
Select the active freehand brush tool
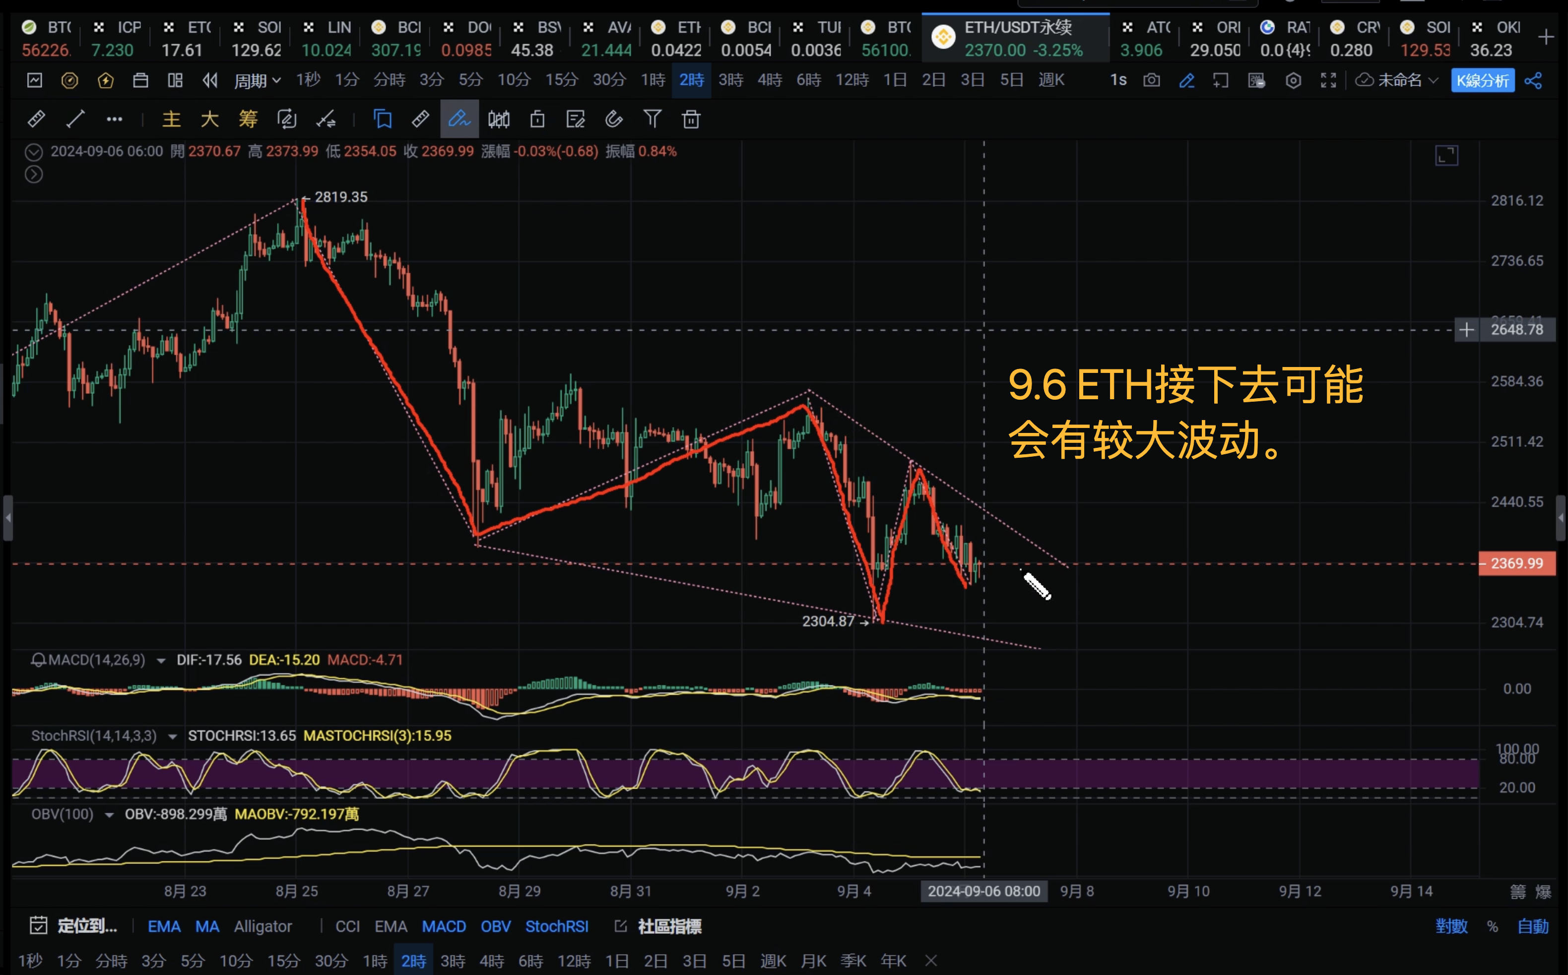[x=459, y=119]
